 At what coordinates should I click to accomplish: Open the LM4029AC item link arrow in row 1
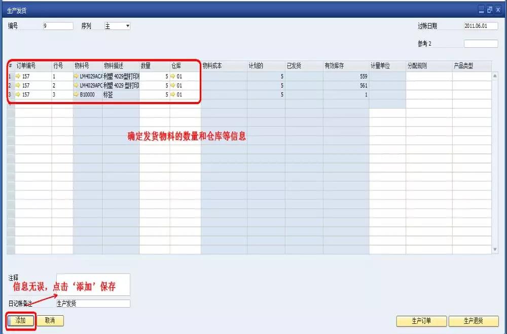click(76, 77)
